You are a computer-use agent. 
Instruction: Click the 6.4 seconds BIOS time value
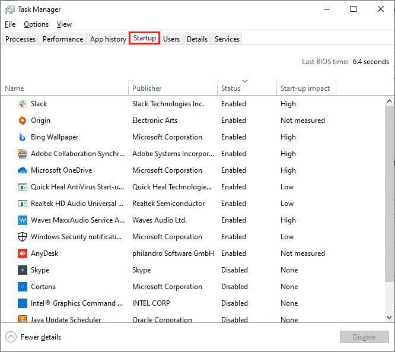[x=371, y=62]
